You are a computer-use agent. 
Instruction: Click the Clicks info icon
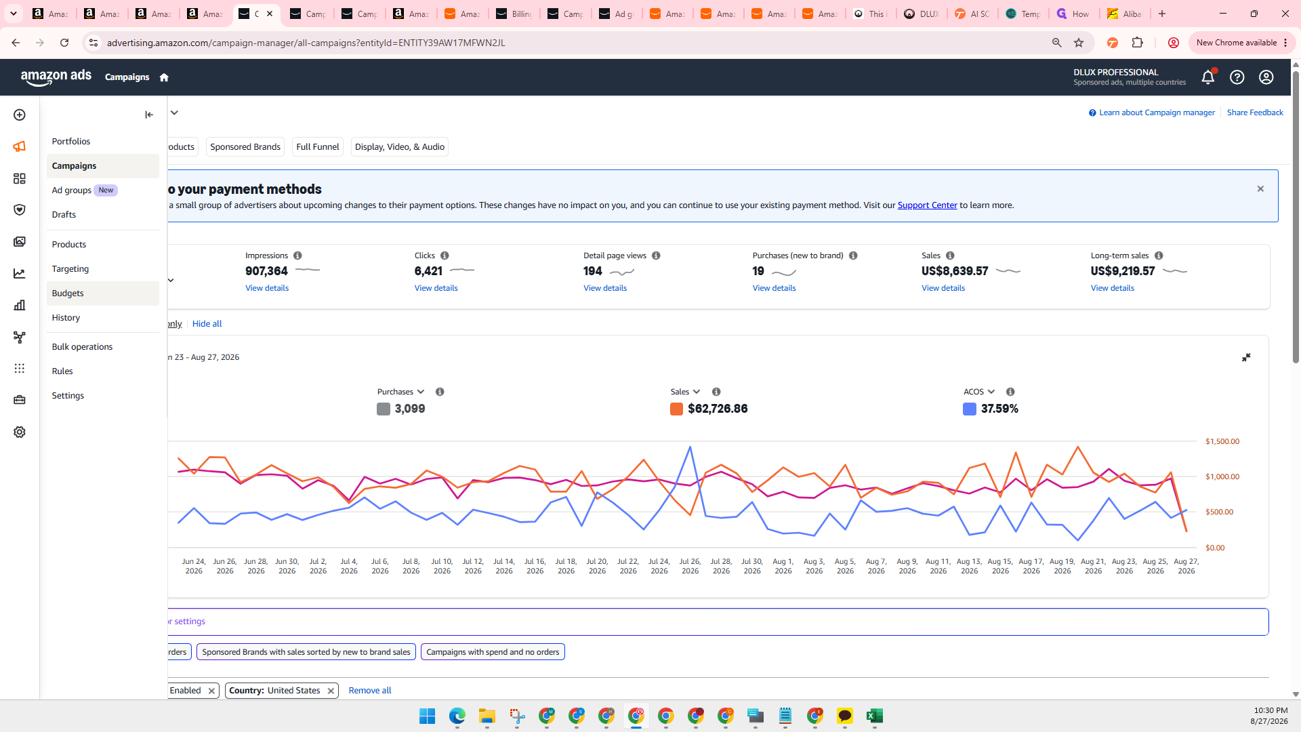coord(445,256)
